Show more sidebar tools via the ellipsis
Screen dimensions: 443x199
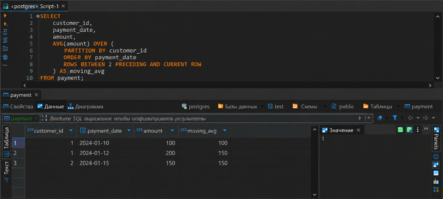tap(5, 65)
